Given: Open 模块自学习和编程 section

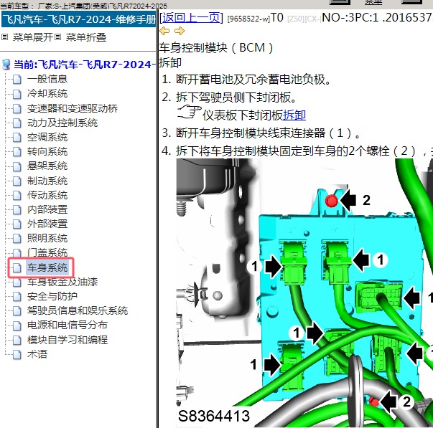Looking at the screenshot, I should point(67,340).
